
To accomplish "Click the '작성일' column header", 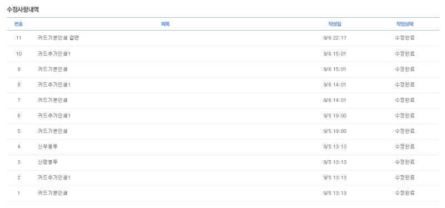I will tap(335, 24).
